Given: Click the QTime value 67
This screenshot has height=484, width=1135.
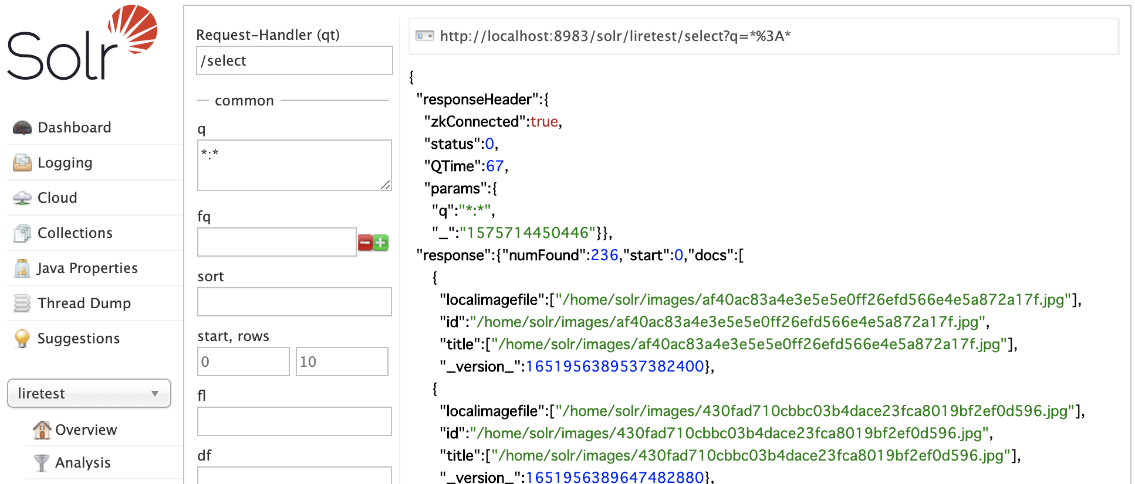Looking at the screenshot, I should click(495, 166).
